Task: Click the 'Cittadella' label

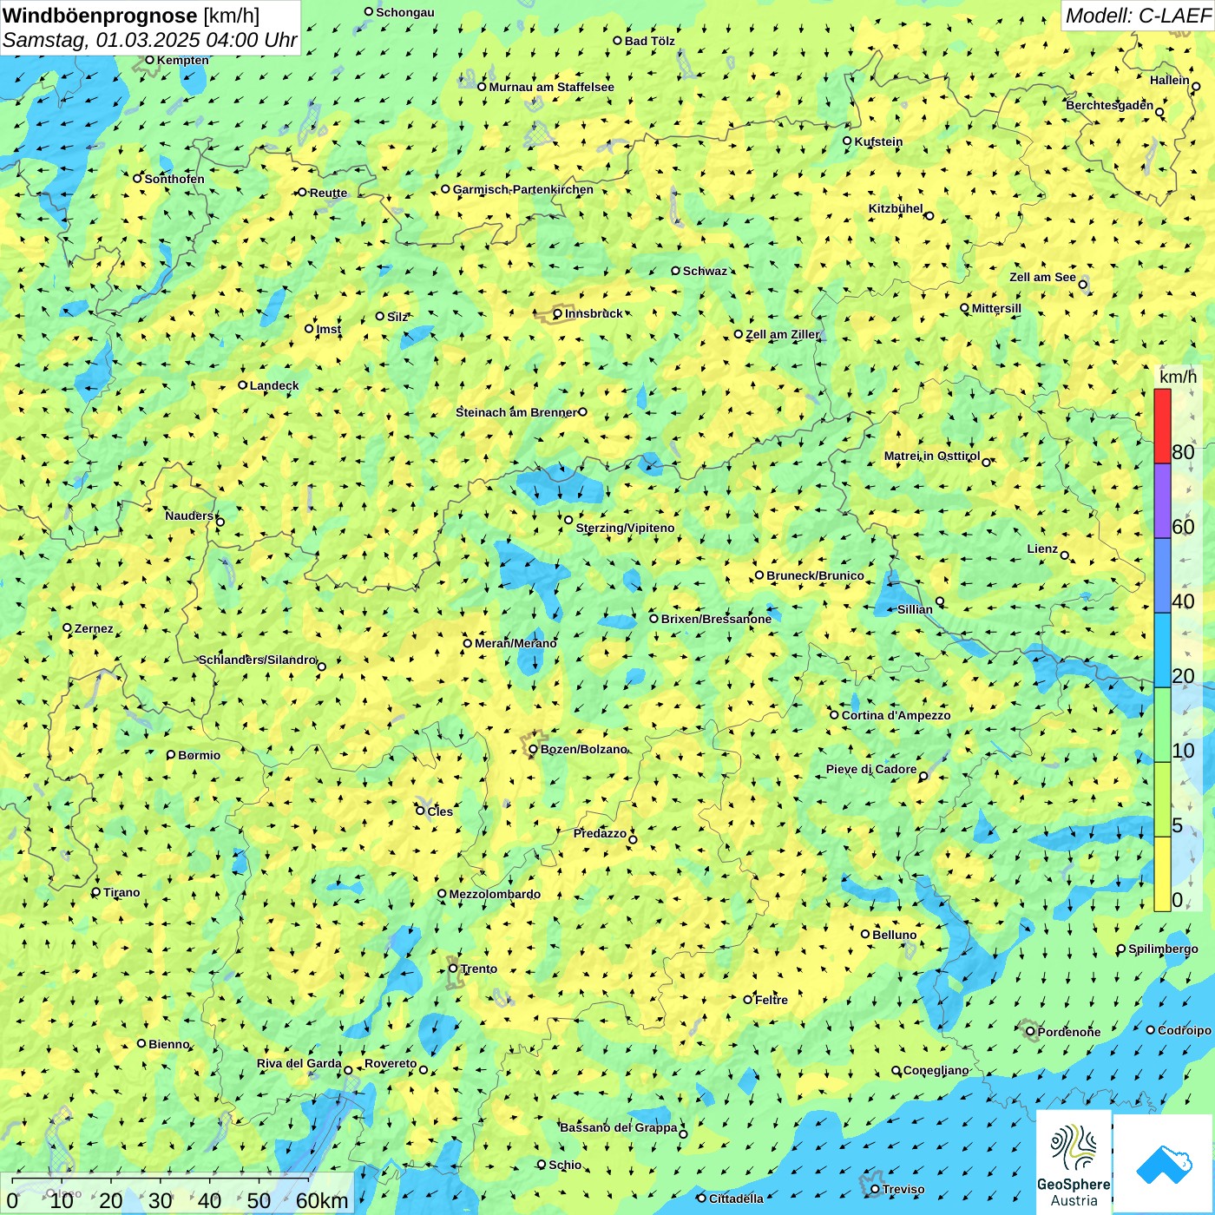Action: 736,1199
